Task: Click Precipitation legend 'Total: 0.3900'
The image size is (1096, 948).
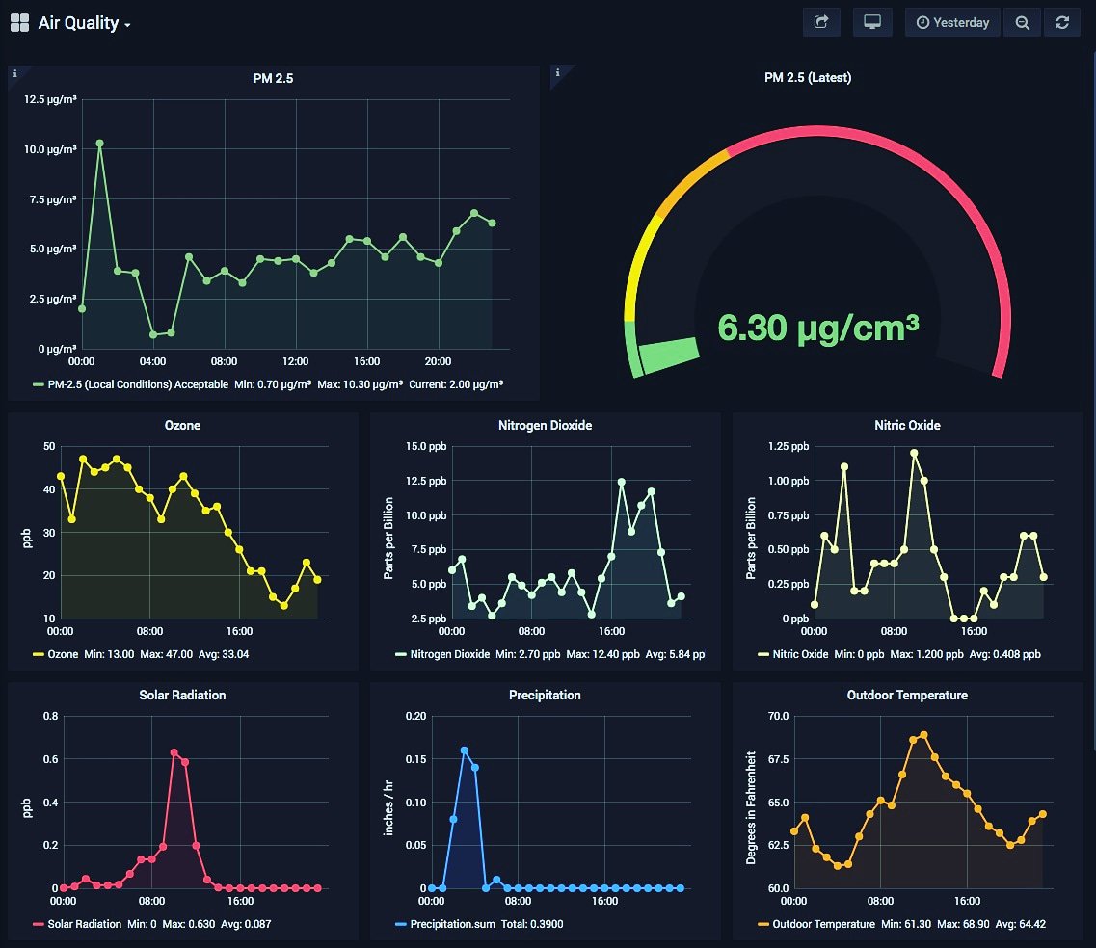Action: pyautogui.click(x=532, y=924)
